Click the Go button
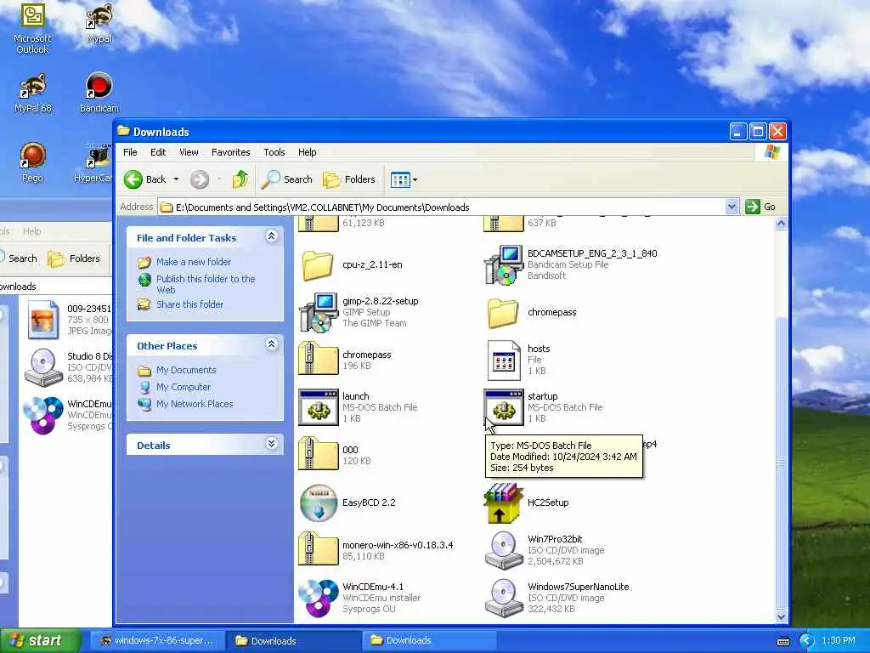 [x=761, y=207]
